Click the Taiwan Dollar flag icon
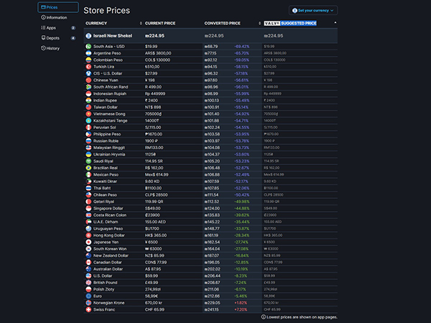This screenshot has height=323, width=431. point(88,107)
